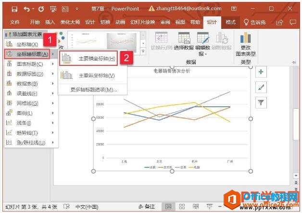The width and height of the screenshot is (302, 213).
Task: Open the 图例(L) submenu
Action: 31,113
